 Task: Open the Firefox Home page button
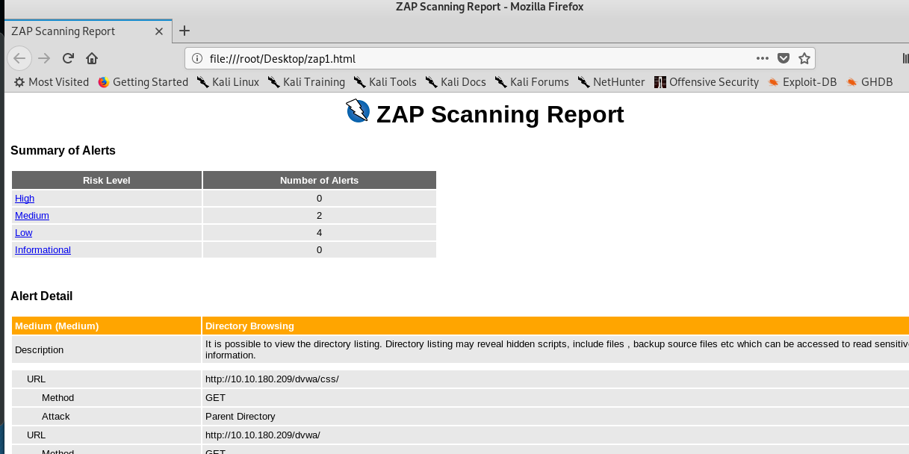92,58
